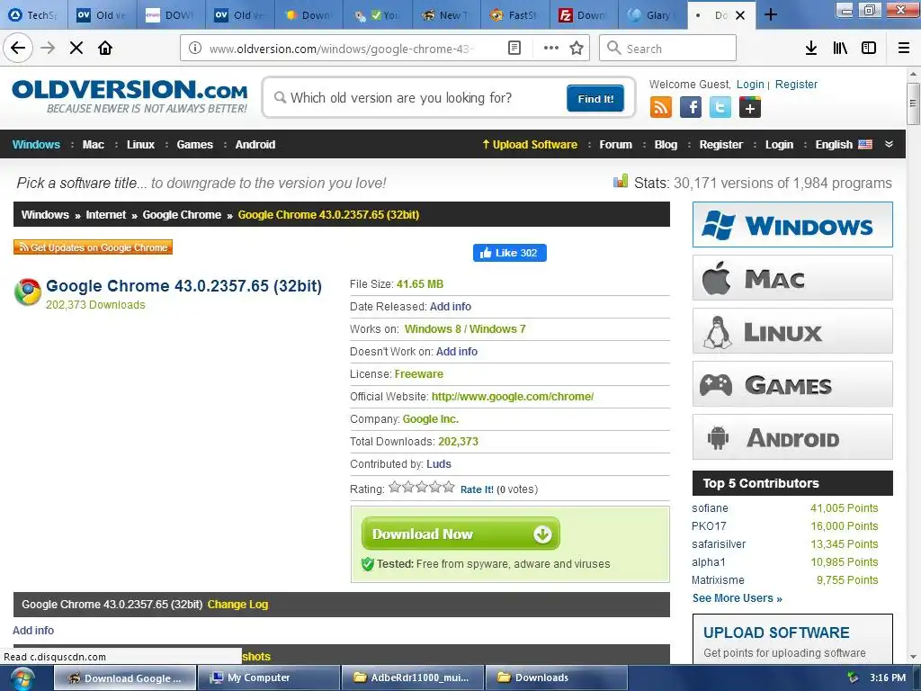
Task: Click the third rating star
Action: tap(422, 487)
